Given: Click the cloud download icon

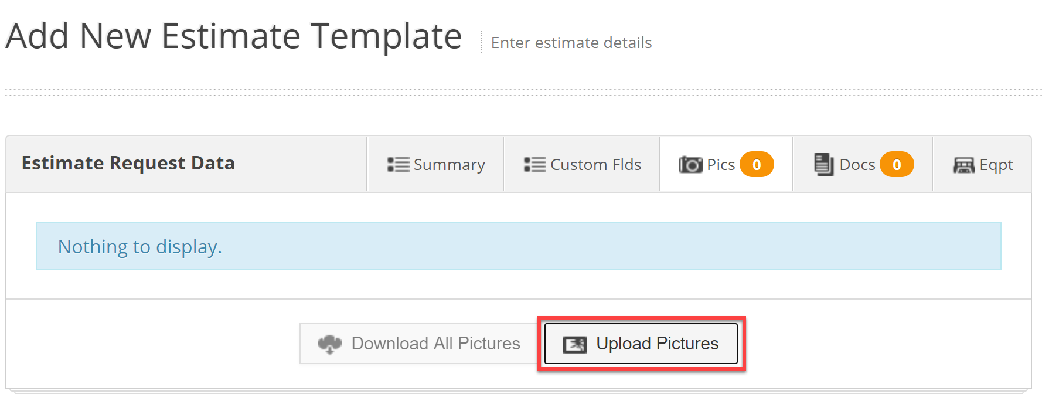Looking at the screenshot, I should (330, 344).
